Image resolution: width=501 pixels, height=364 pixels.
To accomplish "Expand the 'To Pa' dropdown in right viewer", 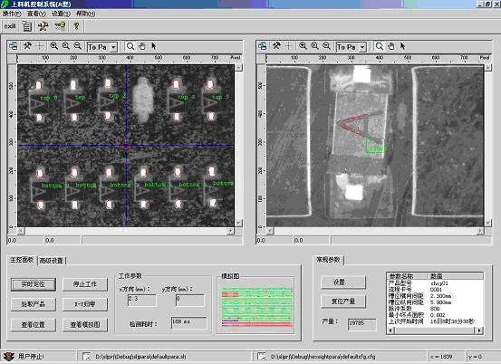I will 362,47.
